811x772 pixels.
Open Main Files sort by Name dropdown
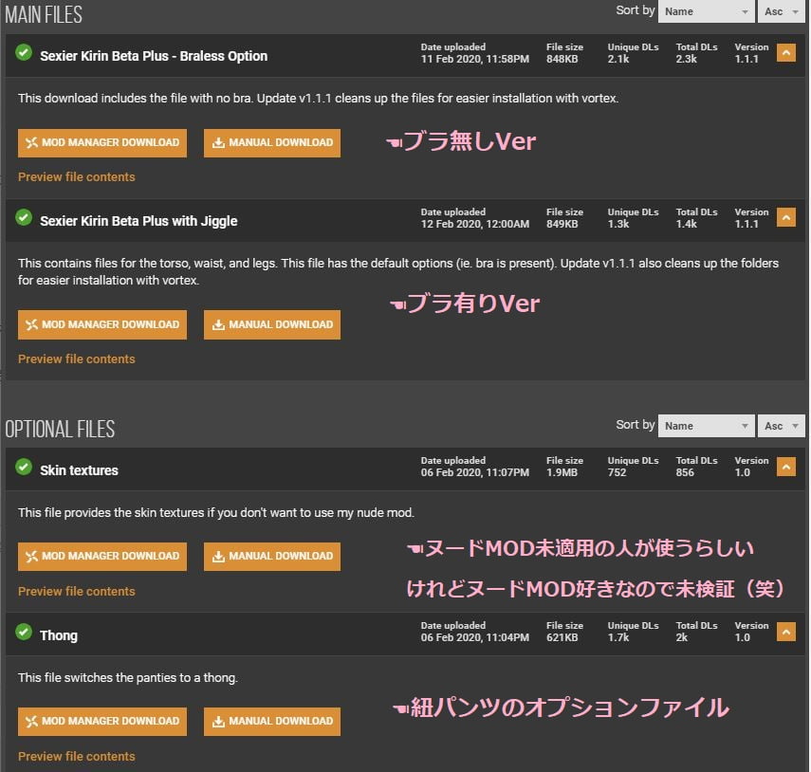coord(706,11)
